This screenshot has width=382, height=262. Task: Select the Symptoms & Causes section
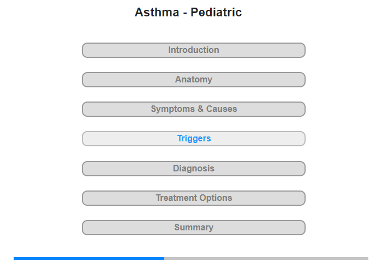(x=194, y=109)
